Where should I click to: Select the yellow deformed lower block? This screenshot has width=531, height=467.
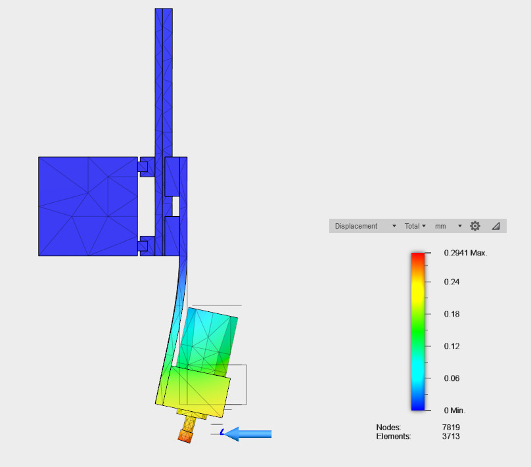196,392
